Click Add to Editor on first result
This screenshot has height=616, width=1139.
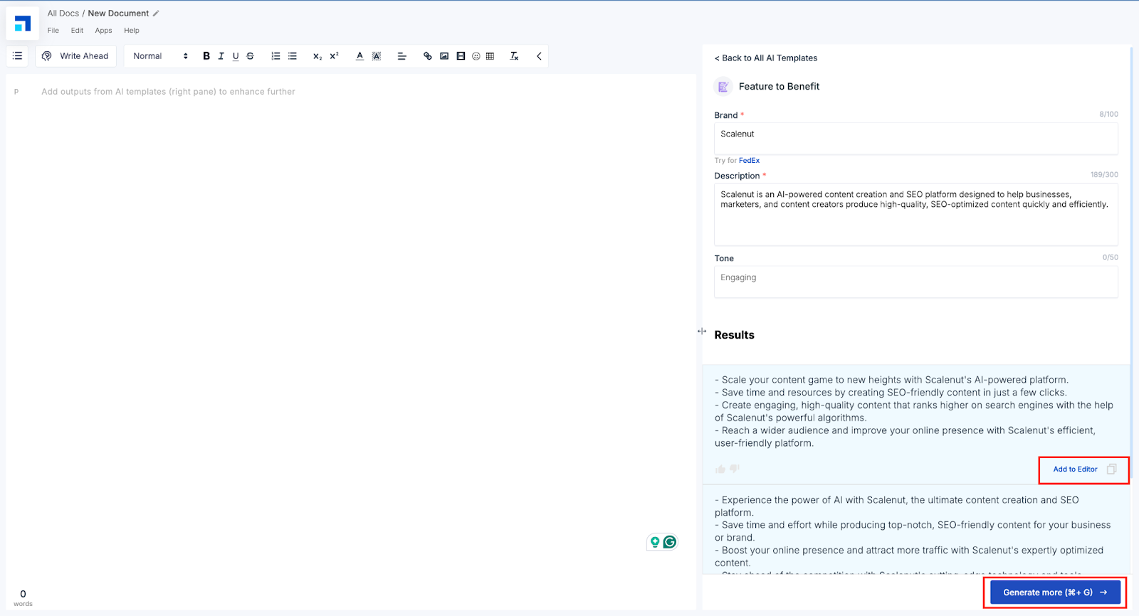coord(1075,469)
